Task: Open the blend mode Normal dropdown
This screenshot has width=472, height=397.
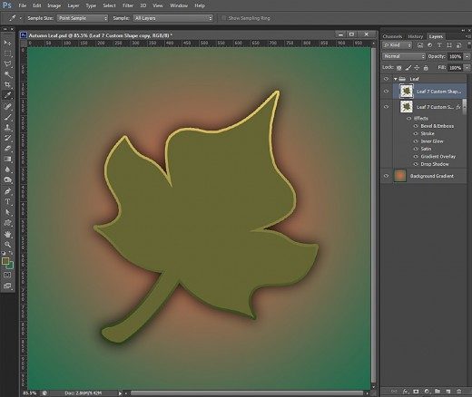Action: (x=404, y=56)
